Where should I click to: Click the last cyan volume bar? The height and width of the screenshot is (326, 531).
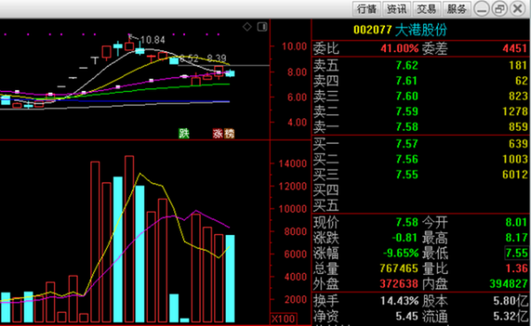tap(230, 278)
